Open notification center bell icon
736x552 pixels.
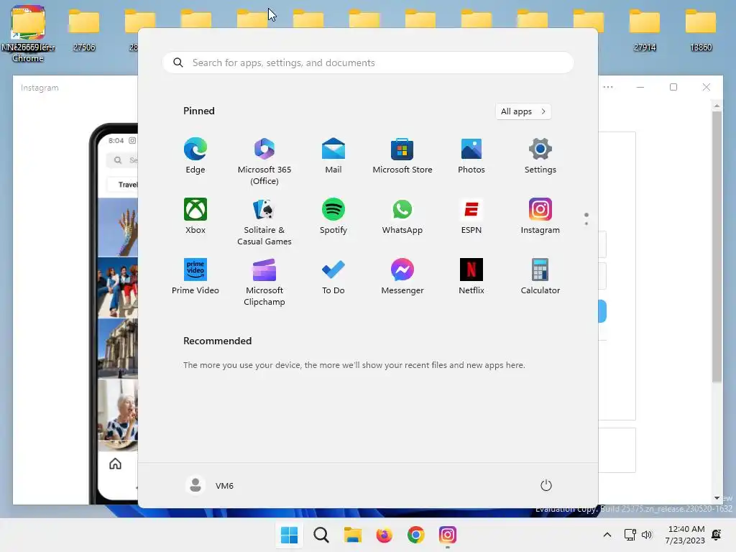717,535
